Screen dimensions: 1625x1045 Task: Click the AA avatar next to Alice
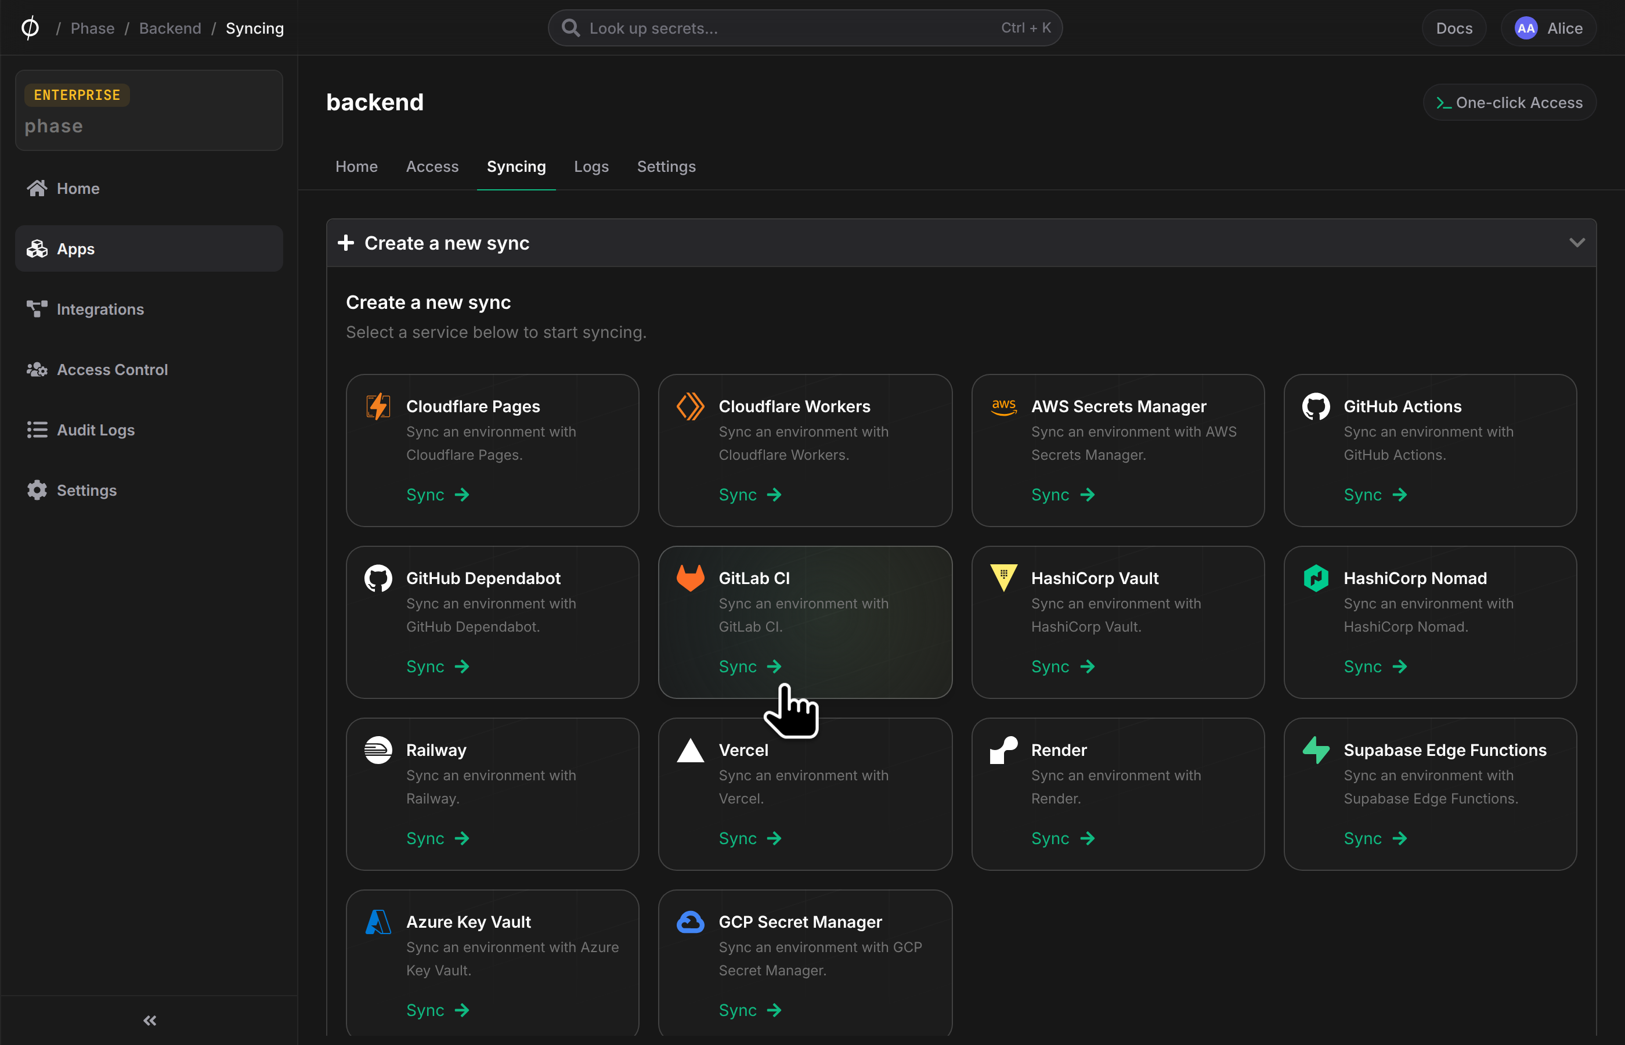[x=1525, y=28]
